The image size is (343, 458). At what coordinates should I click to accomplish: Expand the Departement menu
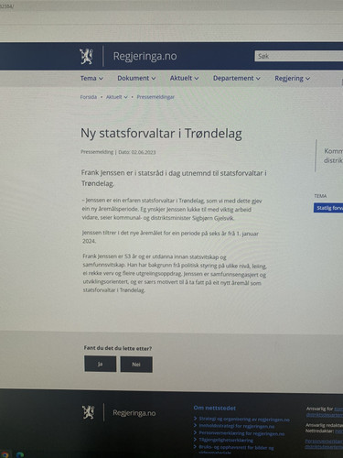pyautogui.click(x=237, y=79)
